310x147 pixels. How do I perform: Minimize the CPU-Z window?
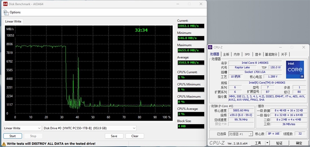pos(281,47)
